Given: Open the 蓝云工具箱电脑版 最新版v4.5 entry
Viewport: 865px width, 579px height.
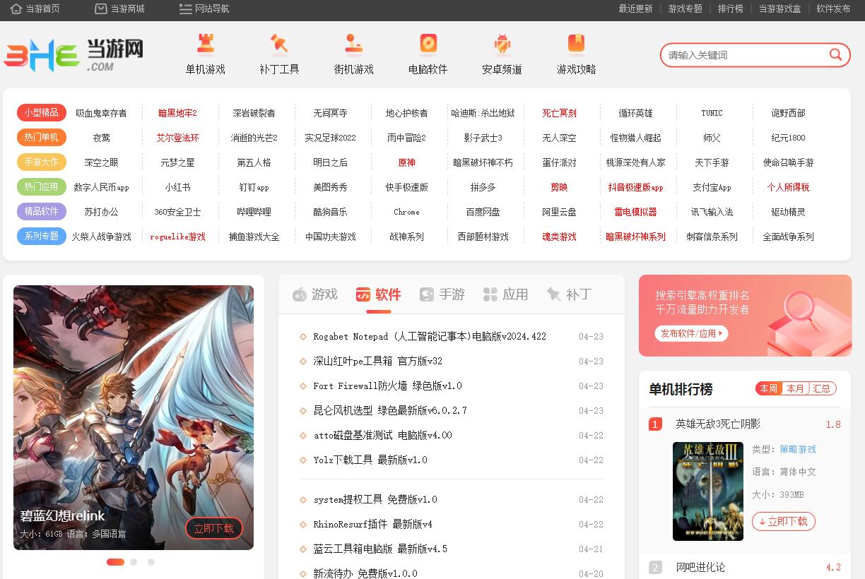Looking at the screenshot, I should (380, 549).
